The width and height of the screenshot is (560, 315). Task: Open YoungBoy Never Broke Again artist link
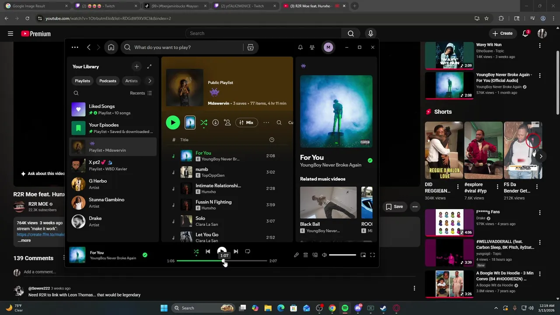pos(331,165)
